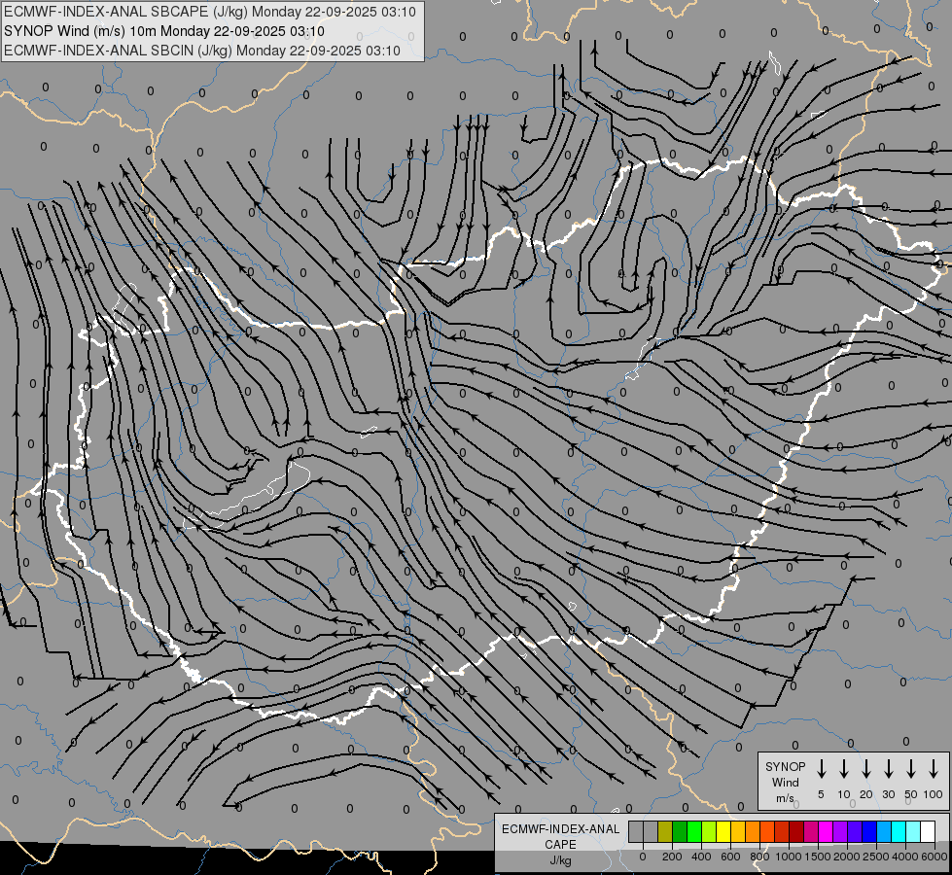952x875 pixels.
Task: Select the 200 tick label on colorbar
Action: (672, 857)
